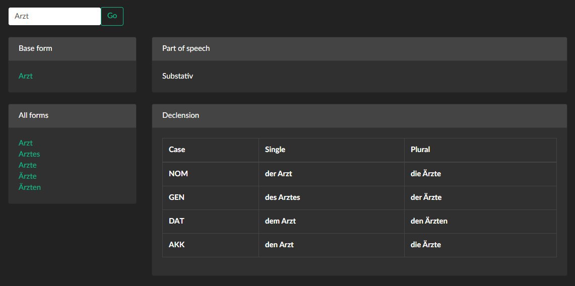This screenshot has width=575, height=286.
Task: Click the Plural column header
Action: click(480, 150)
